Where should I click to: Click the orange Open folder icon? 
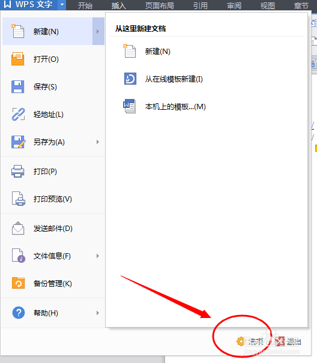pos(17,59)
